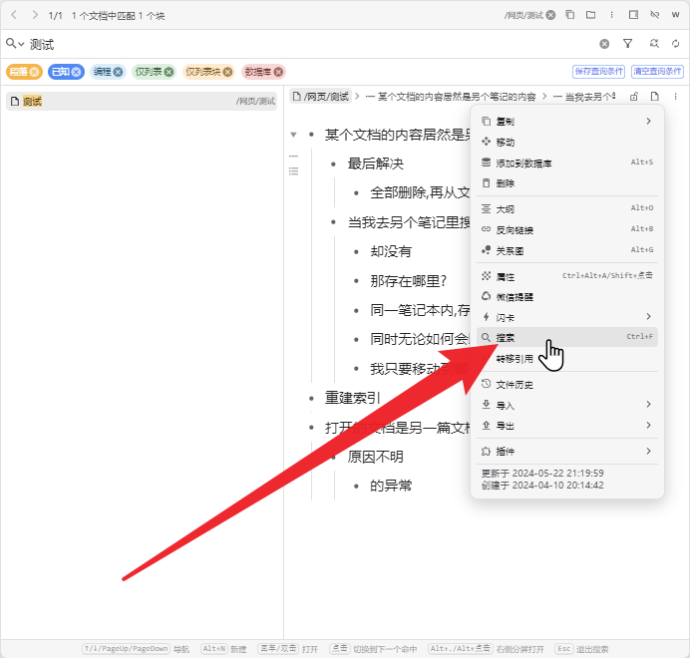
Task: Click the /网页/测试 breadcrumb
Action: pyautogui.click(x=321, y=97)
